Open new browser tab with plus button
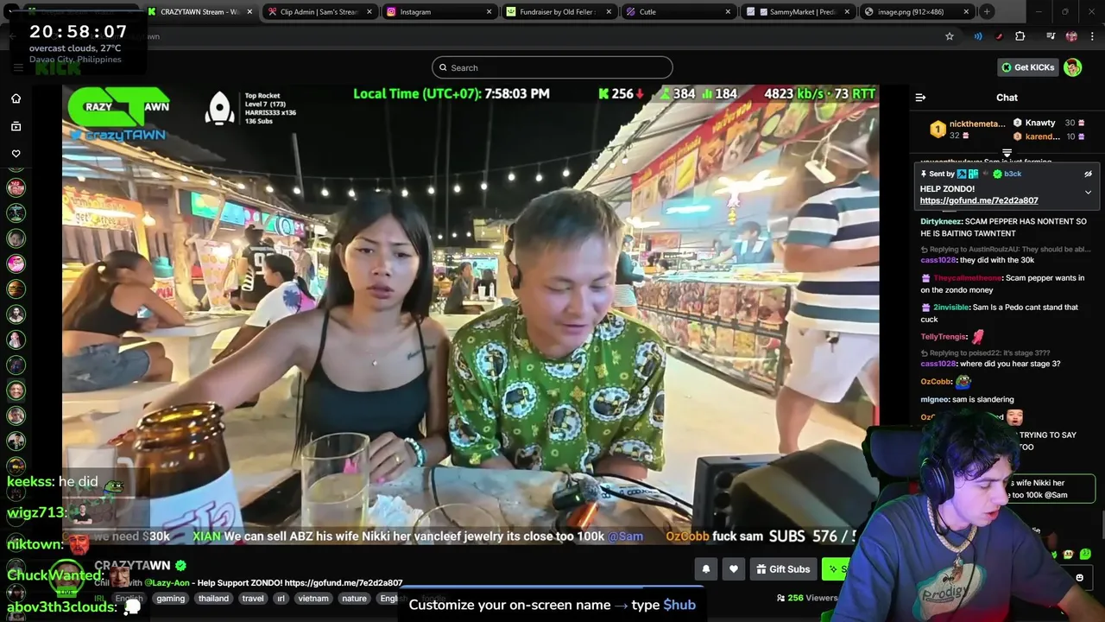The width and height of the screenshot is (1105, 622). (x=987, y=12)
